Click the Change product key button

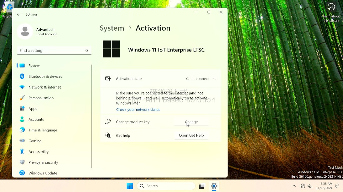(x=191, y=122)
